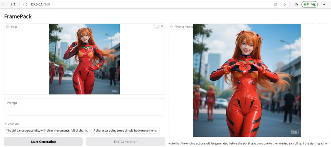
Task: Click the browser back arrow
Action: pyautogui.click(x=3, y=4)
